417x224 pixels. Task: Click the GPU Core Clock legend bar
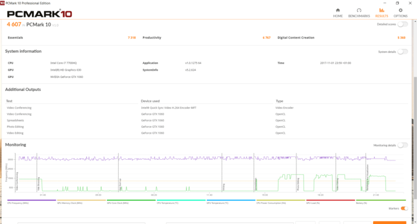(x=131, y=200)
